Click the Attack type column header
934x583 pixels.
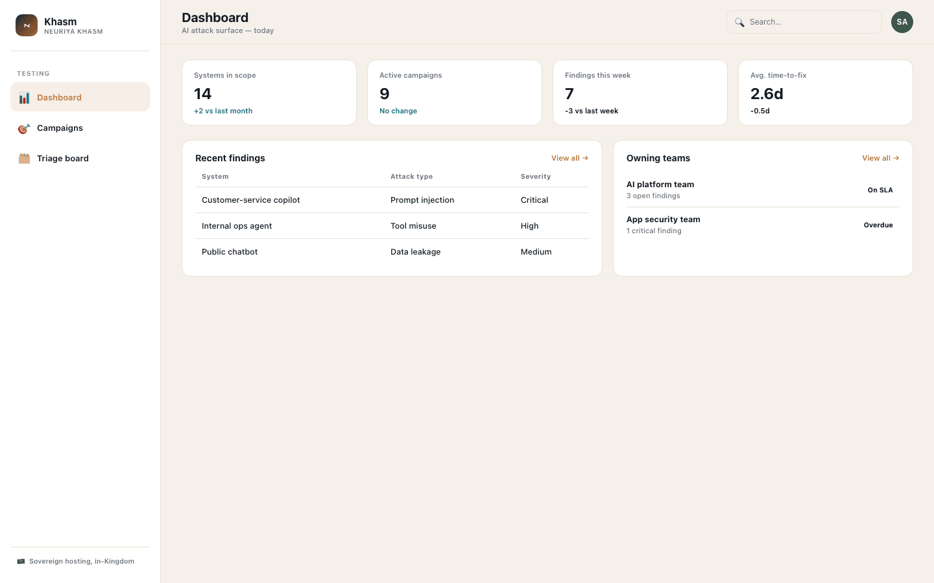click(411, 176)
